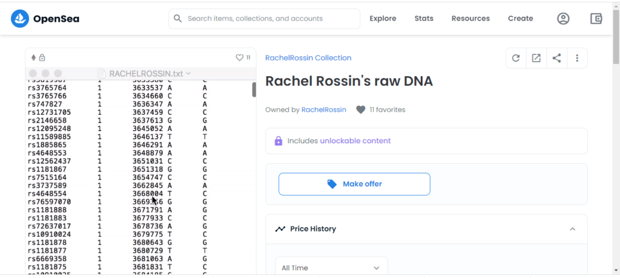Viewport: 620px width, 278px height.
Task: Click the unlockable content link
Action: 355,141
